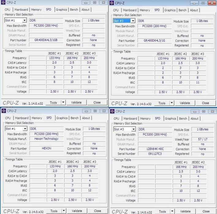The image size is (217, 214).
Task: Open Bench tab in 128X64K-40C window
Action: [183, 118]
